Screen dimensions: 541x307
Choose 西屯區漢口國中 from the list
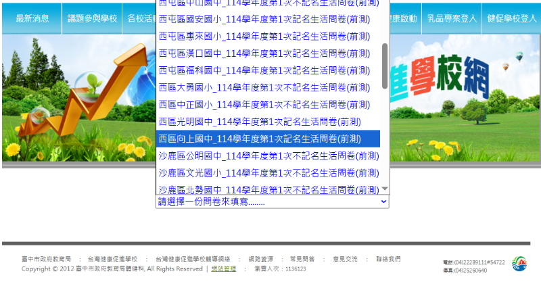264,53
